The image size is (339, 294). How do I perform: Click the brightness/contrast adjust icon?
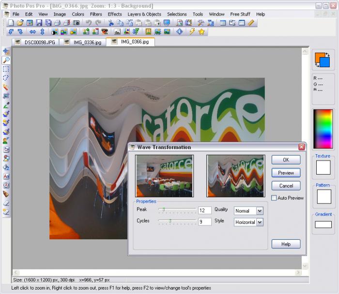[54, 32]
